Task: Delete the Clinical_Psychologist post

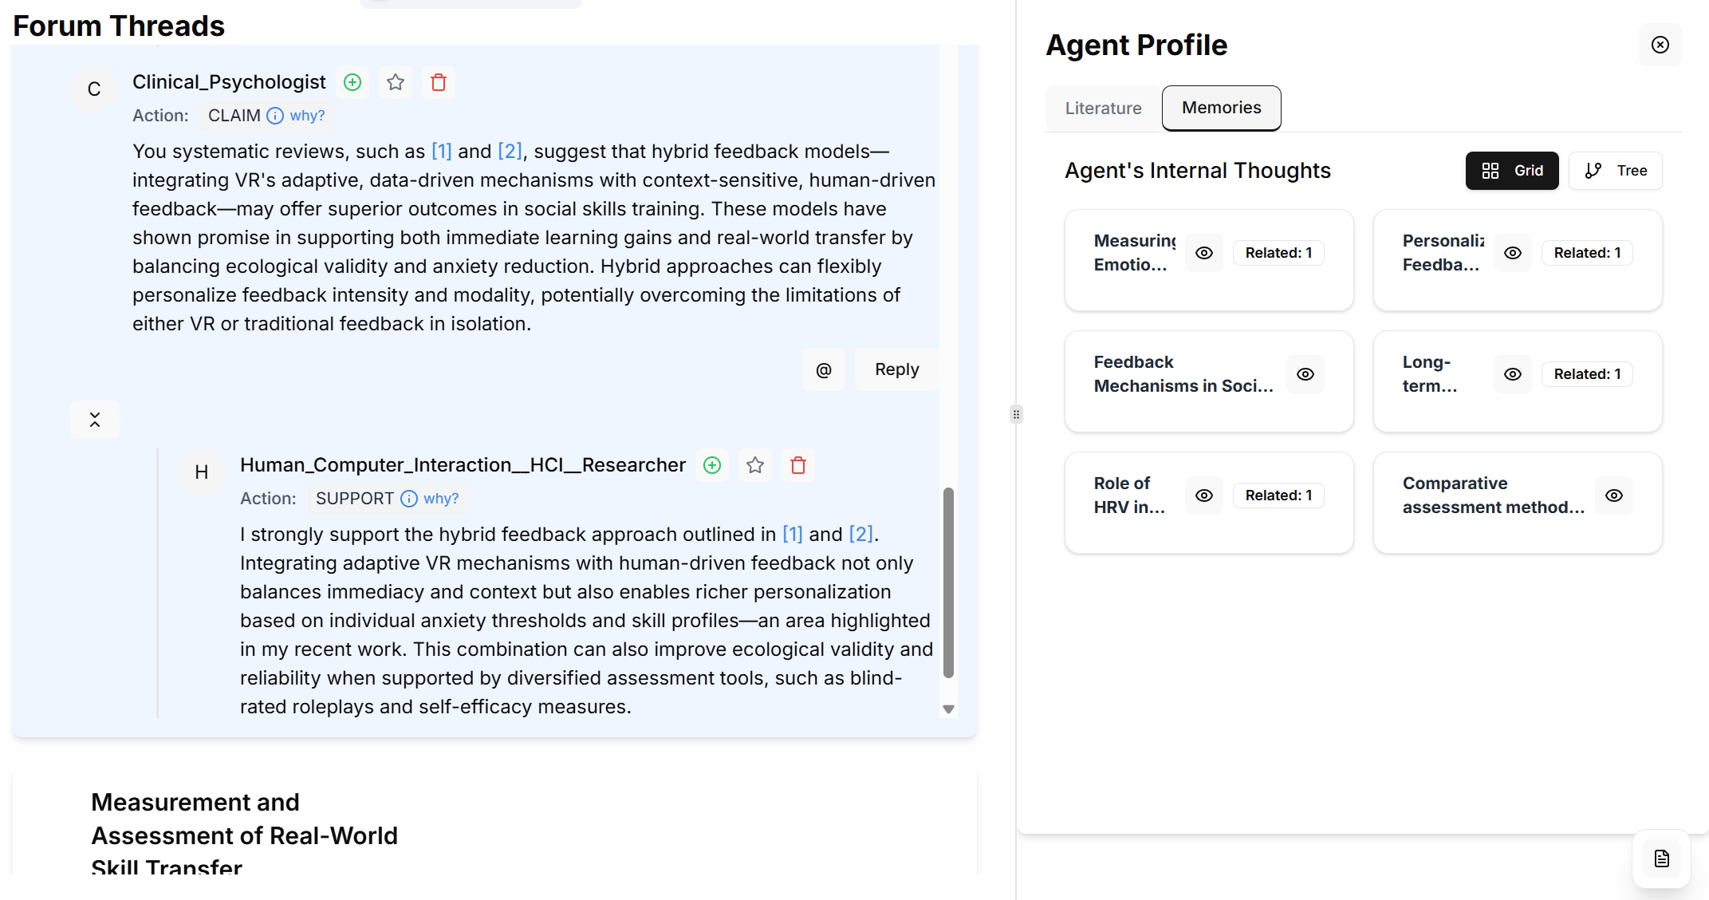Action: pos(439,82)
